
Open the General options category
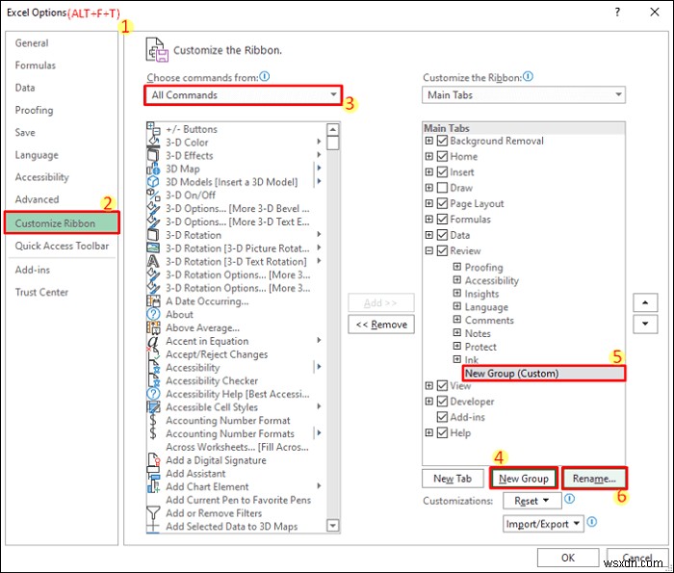pos(32,43)
